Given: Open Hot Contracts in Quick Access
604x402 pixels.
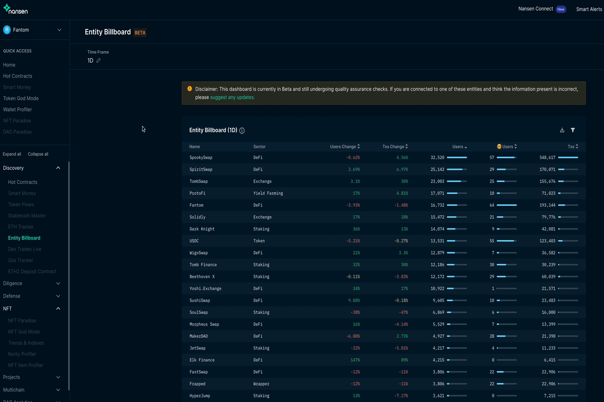Looking at the screenshot, I should click(x=18, y=76).
